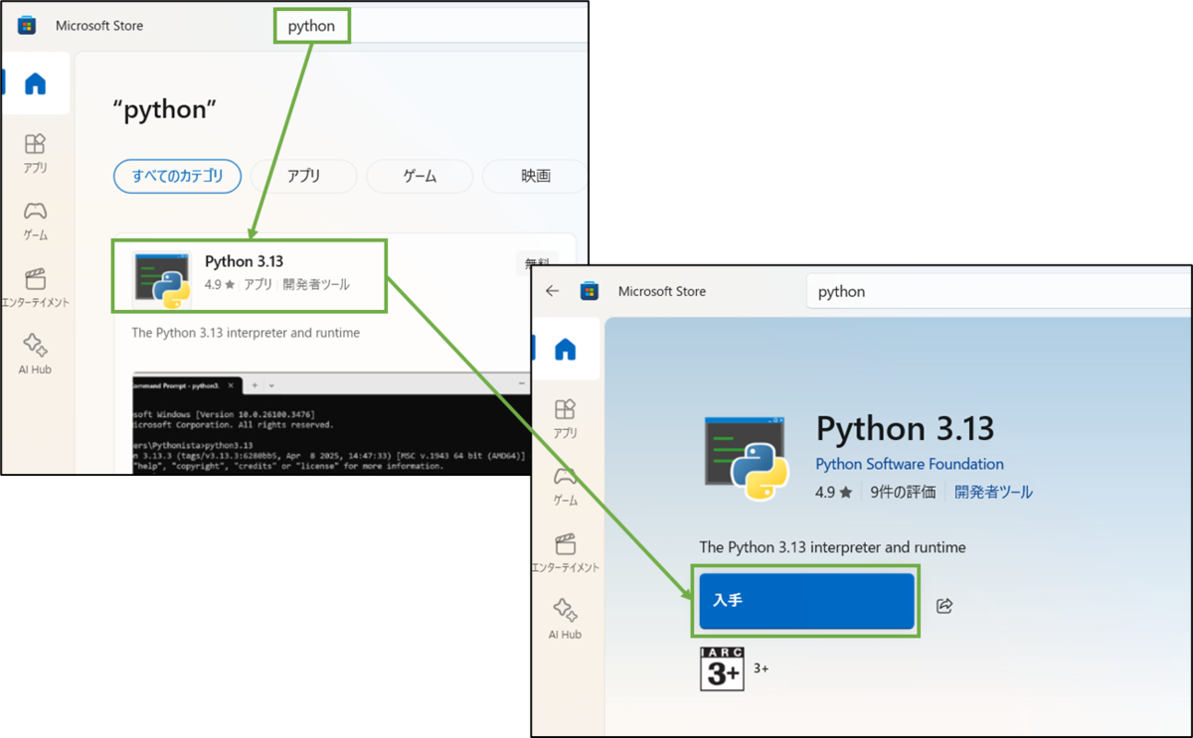Select the ゲーム filter chip
This screenshot has width=1193, height=738.
pos(420,176)
